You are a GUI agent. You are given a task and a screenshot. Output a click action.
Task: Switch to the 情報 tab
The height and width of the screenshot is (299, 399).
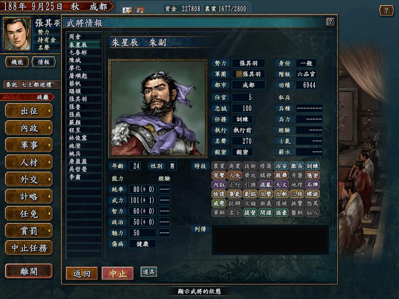coord(44,62)
